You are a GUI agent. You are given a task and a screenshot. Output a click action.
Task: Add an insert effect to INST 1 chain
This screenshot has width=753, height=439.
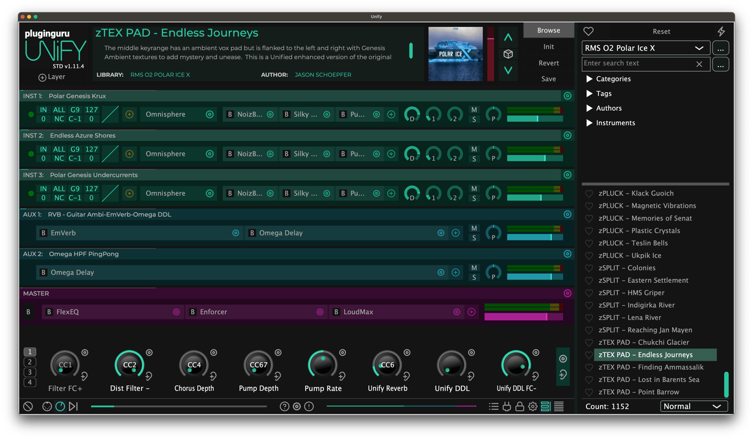point(391,115)
